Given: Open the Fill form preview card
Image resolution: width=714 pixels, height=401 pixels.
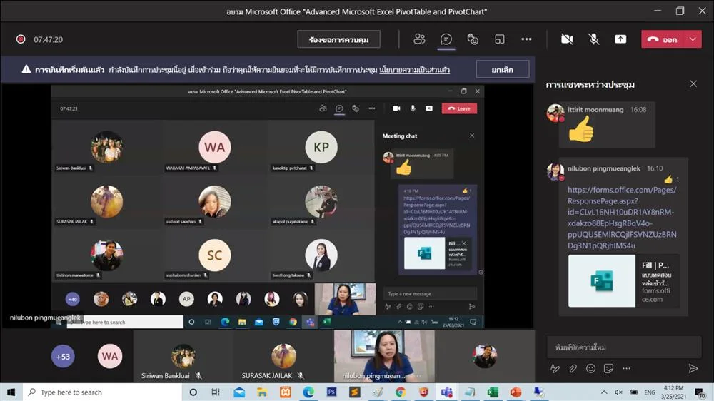Looking at the screenshot, I should [624, 281].
